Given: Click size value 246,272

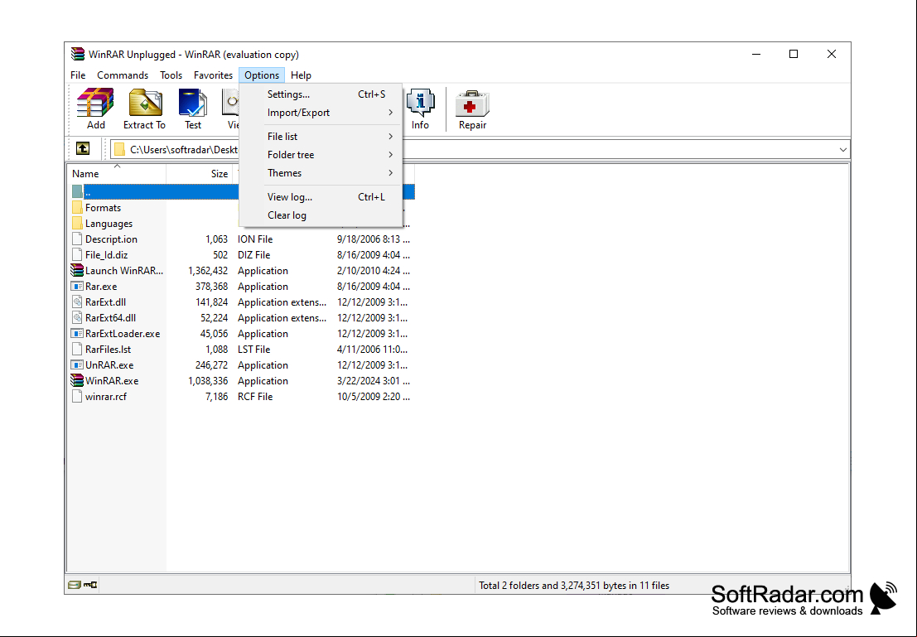Looking at the screenshot, I should 212,365.
